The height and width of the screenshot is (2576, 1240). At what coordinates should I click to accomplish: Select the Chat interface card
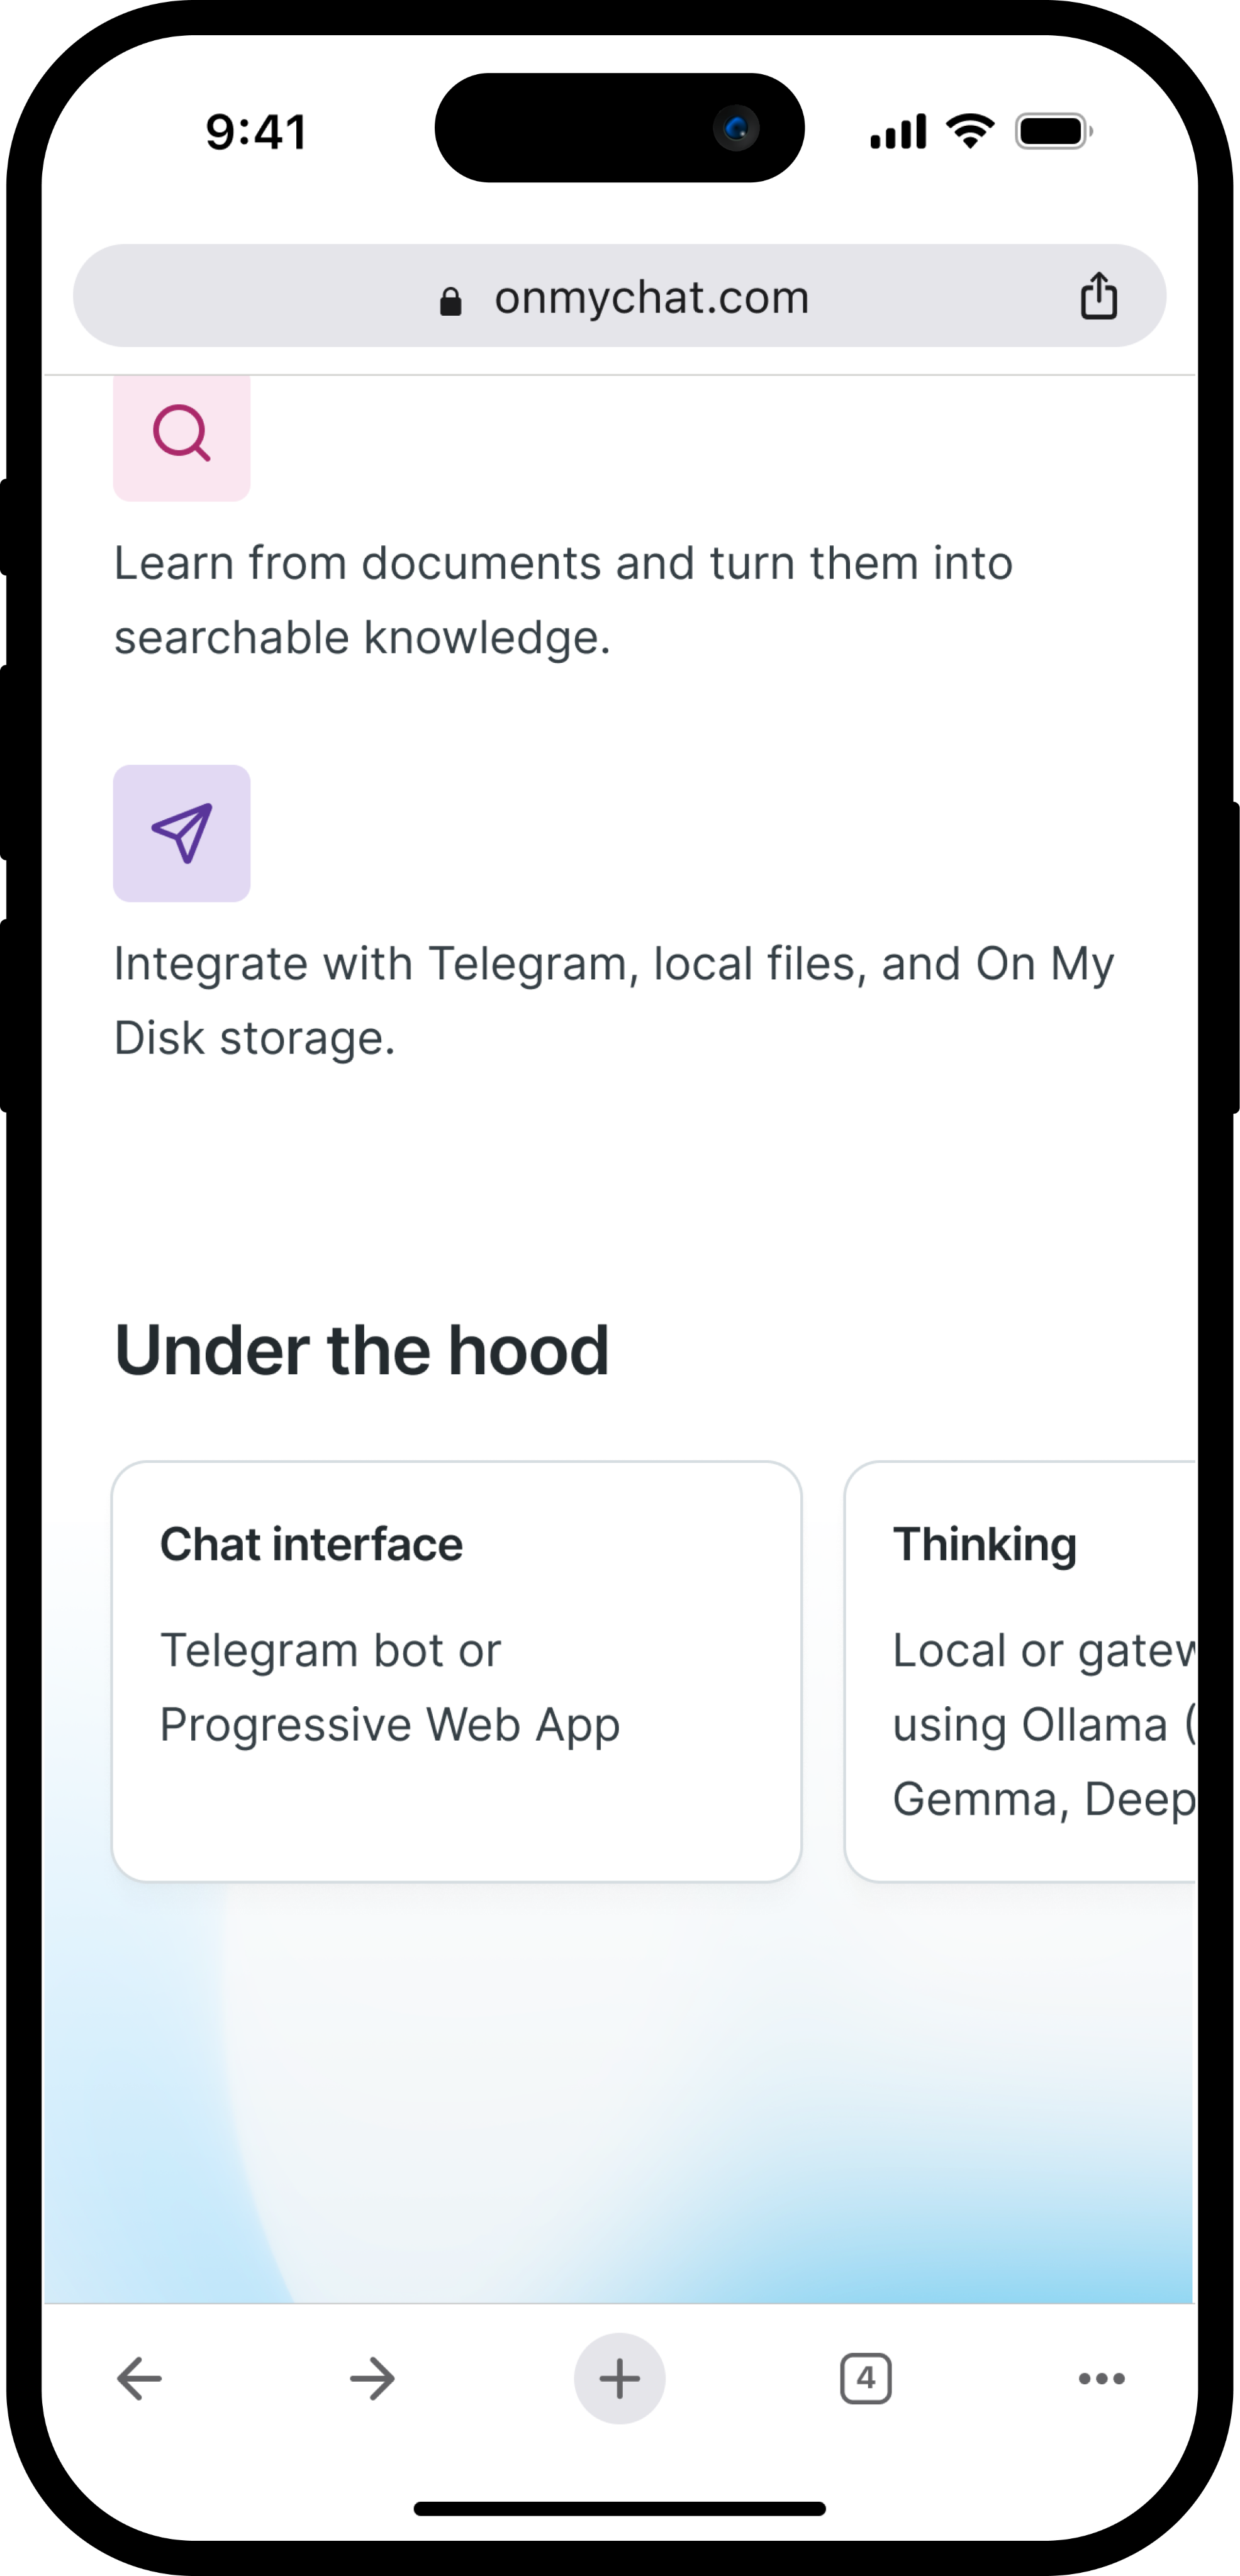coord(457,1671)
